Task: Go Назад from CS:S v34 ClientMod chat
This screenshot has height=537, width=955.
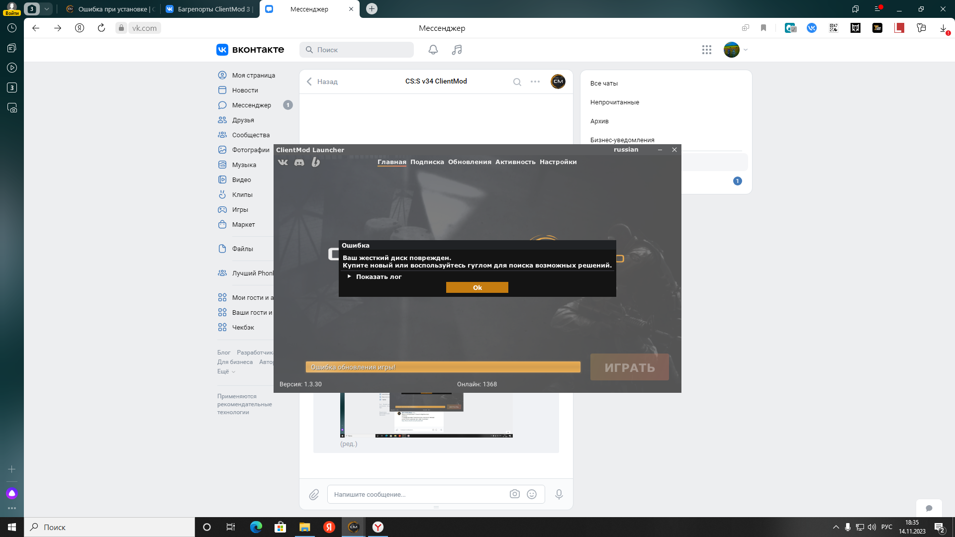Action: click(322, 82)
